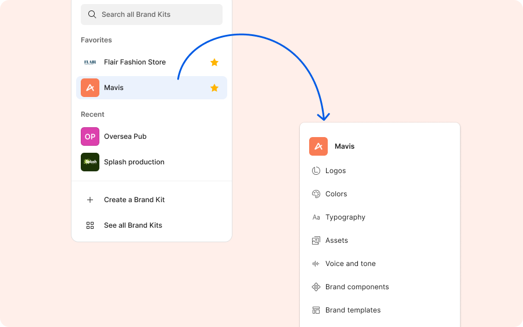Image resolution: width=523 pixels, height=327 pixels.
Task: Click the pink OP Oversea Pub icon
Action: (x=90, y=136)
